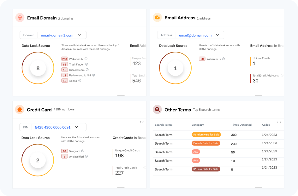The width and height of the screenshot is (298, 196).
Task: Select the Unclassified source name
Action: pos(76,157)
